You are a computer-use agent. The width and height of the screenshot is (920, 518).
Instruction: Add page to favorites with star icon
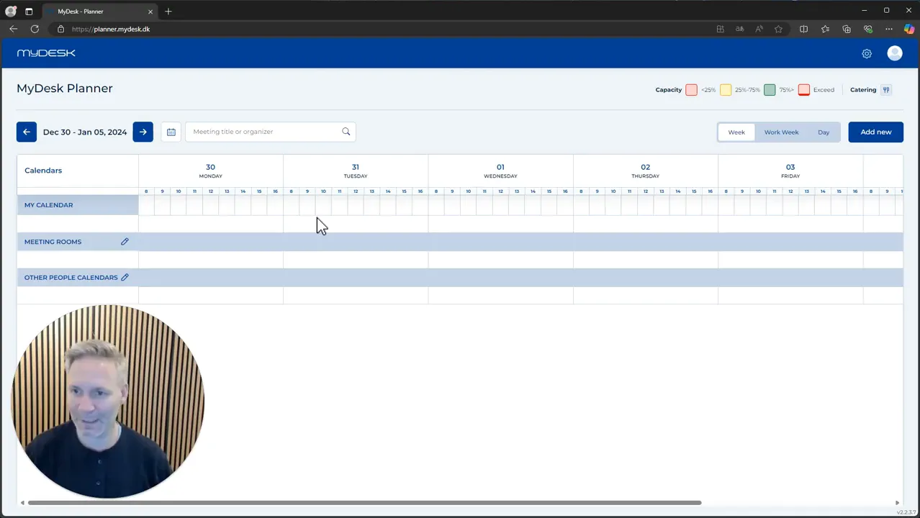(778, 29)
